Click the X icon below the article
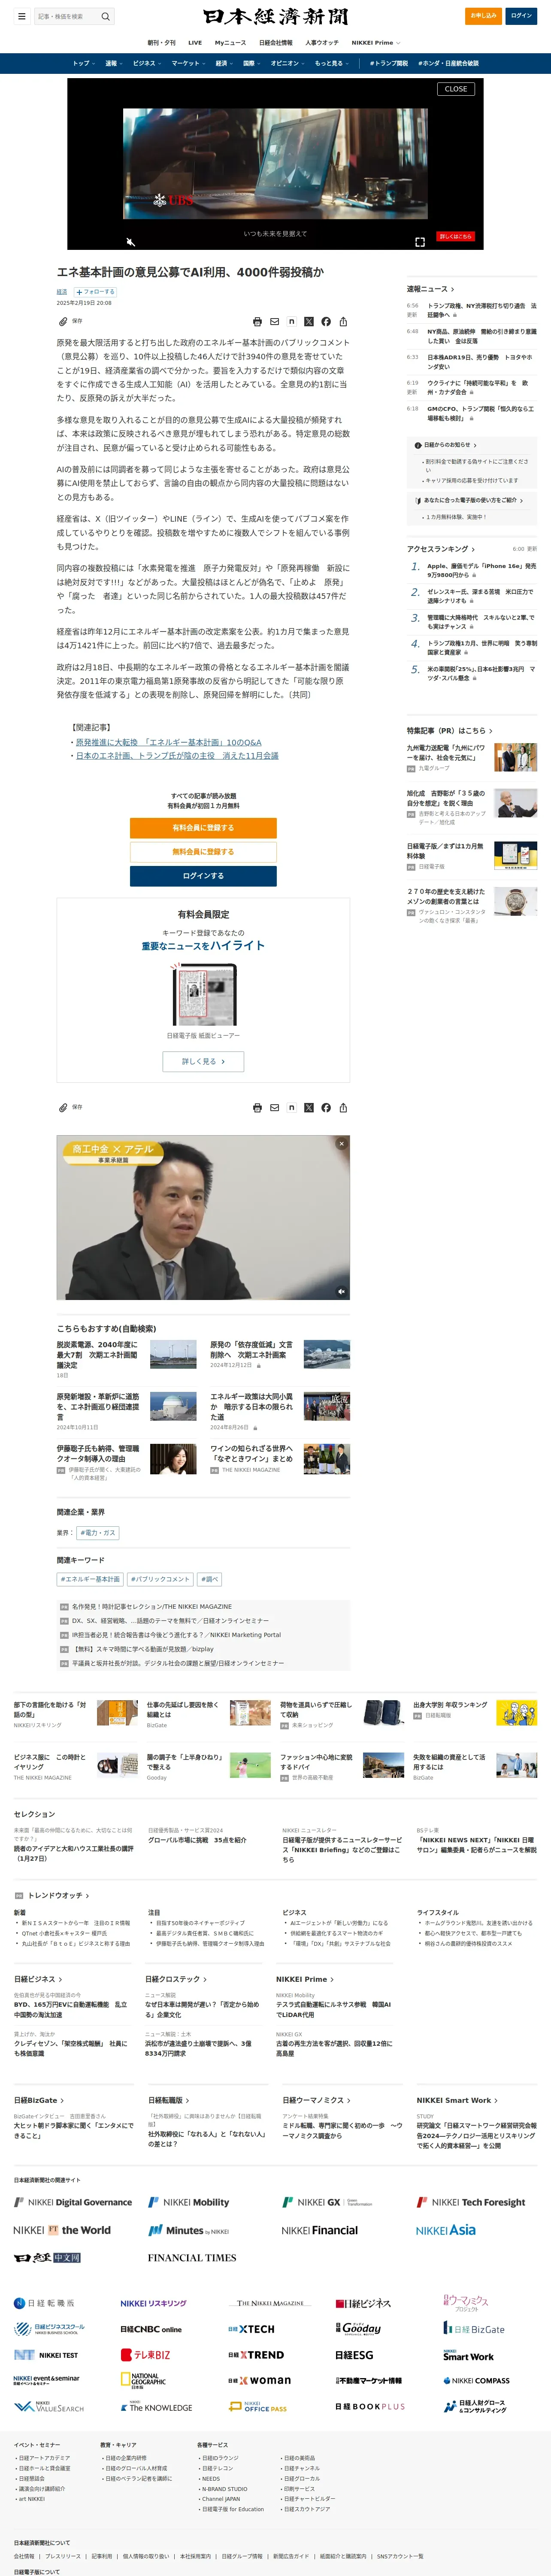Screen dimensions: 551x2576 [x=308, y=1108]
